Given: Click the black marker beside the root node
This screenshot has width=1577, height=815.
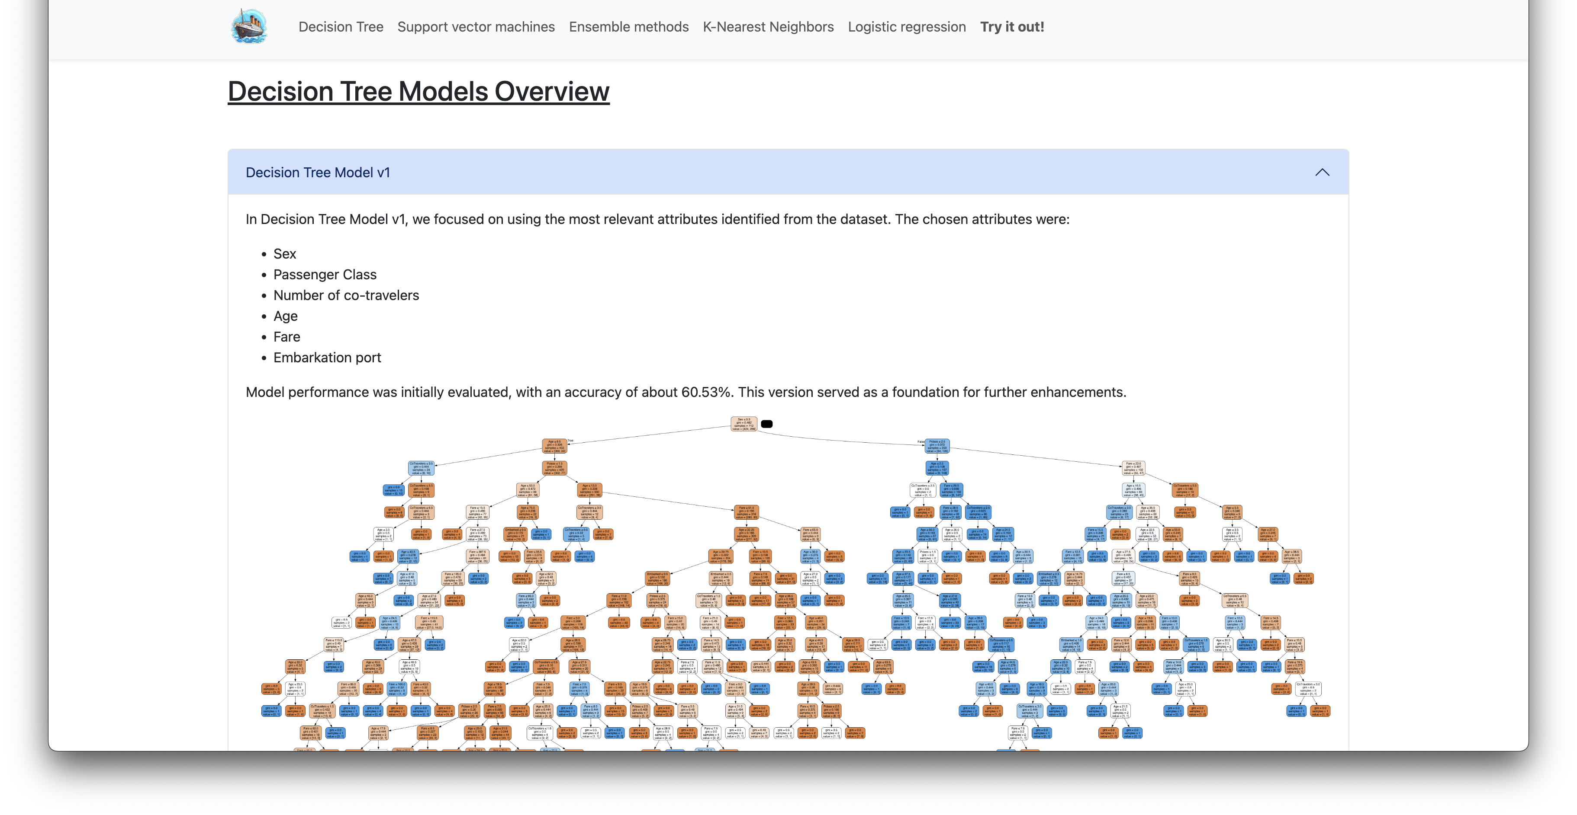Looking at the screenshot, I should [x=766, y=424].
